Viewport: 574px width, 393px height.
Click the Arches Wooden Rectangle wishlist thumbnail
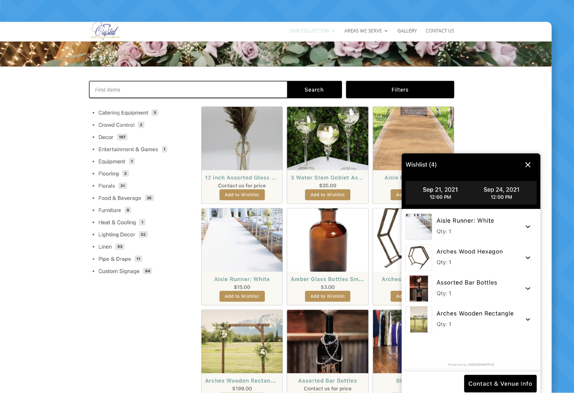pos(419,319)
